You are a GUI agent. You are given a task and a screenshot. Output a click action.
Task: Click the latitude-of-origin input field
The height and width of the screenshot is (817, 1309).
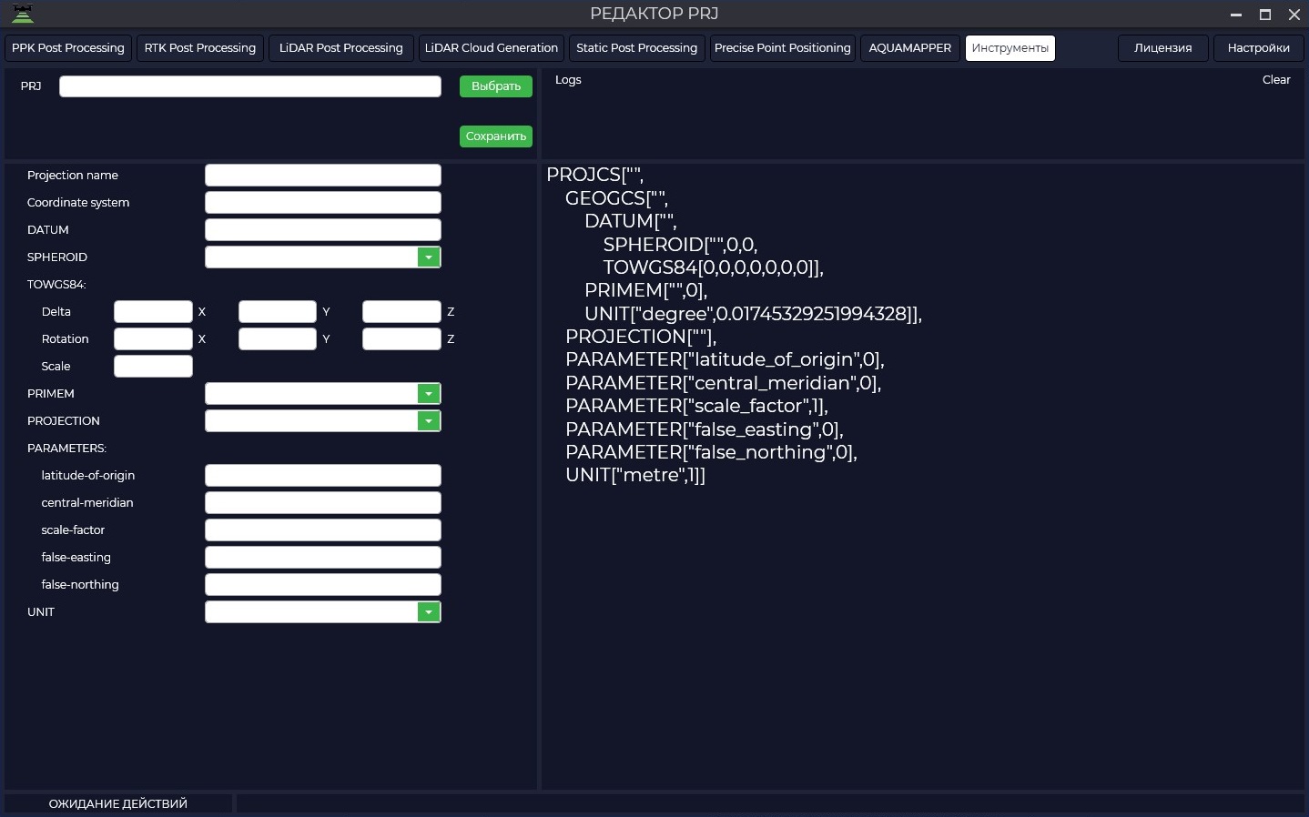(323, 476)
